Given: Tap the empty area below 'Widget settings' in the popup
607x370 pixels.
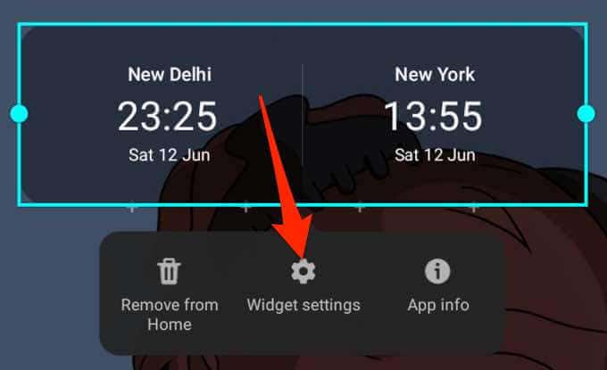Looking at the screenshot, I should (303, 333).
